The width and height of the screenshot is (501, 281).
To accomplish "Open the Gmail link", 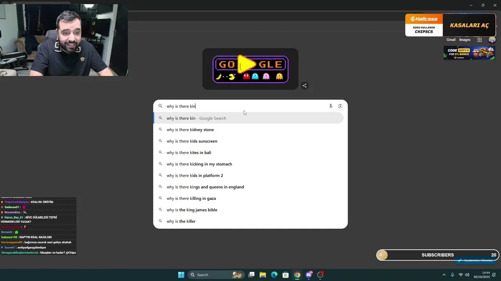I will [451, 40].
